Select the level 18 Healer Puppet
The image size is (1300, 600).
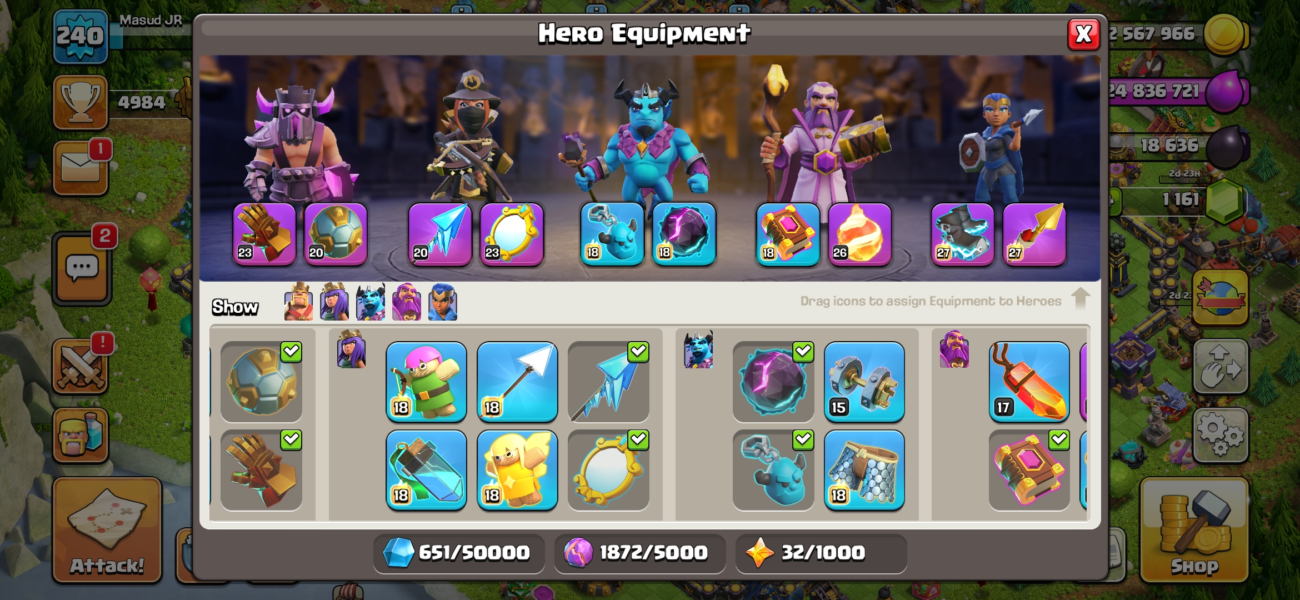tap(517, 470)
